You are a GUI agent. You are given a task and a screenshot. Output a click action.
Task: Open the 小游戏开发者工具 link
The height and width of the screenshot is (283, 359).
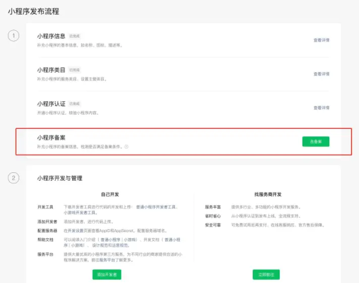click(x=78, y=213)
